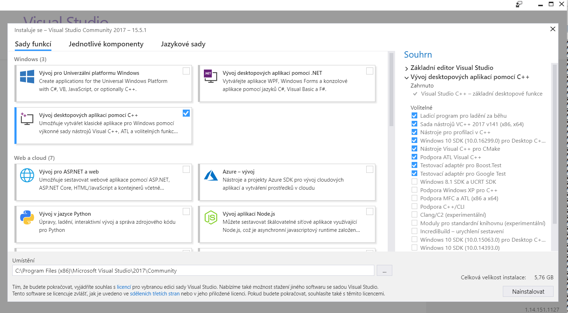The image size is (568, 313).
Task: Click the Web a cloud (7) heading
Action: [35, 158]
